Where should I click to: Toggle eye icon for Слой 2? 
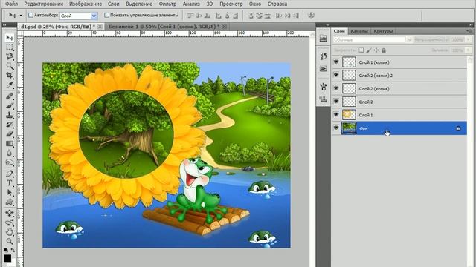pyautogui.click(x=336, y=102)
